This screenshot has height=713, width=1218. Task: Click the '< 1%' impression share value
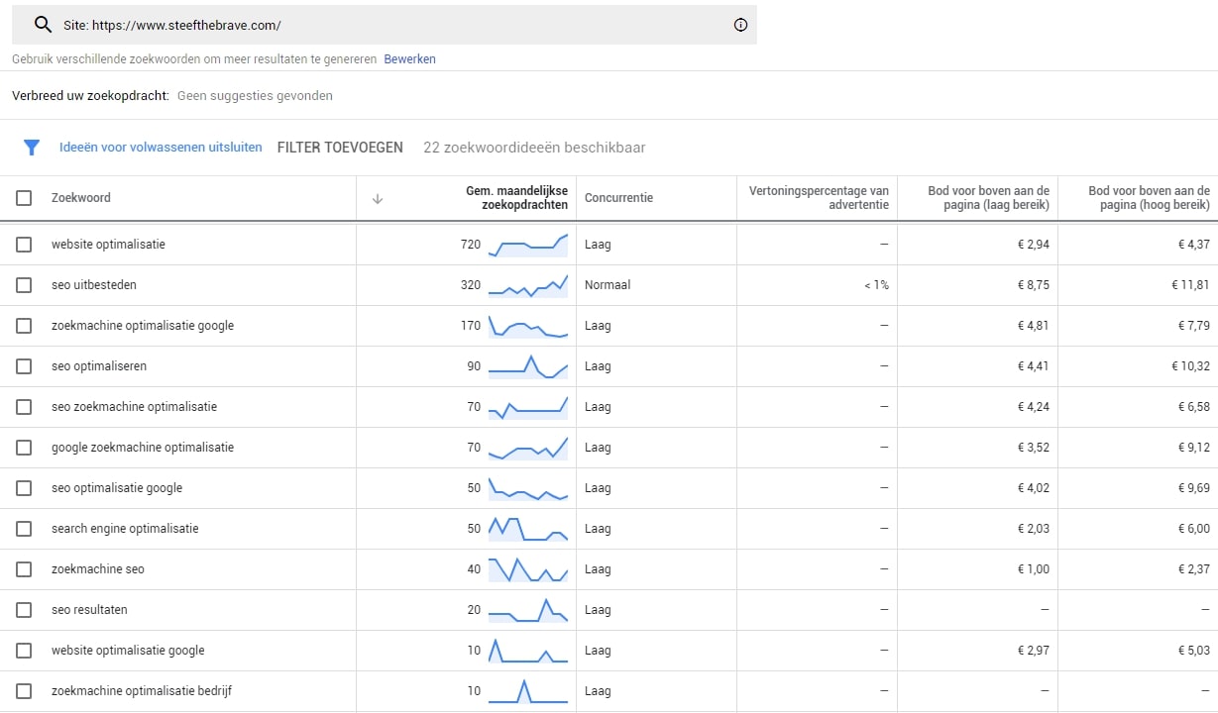tap(876, 285)
